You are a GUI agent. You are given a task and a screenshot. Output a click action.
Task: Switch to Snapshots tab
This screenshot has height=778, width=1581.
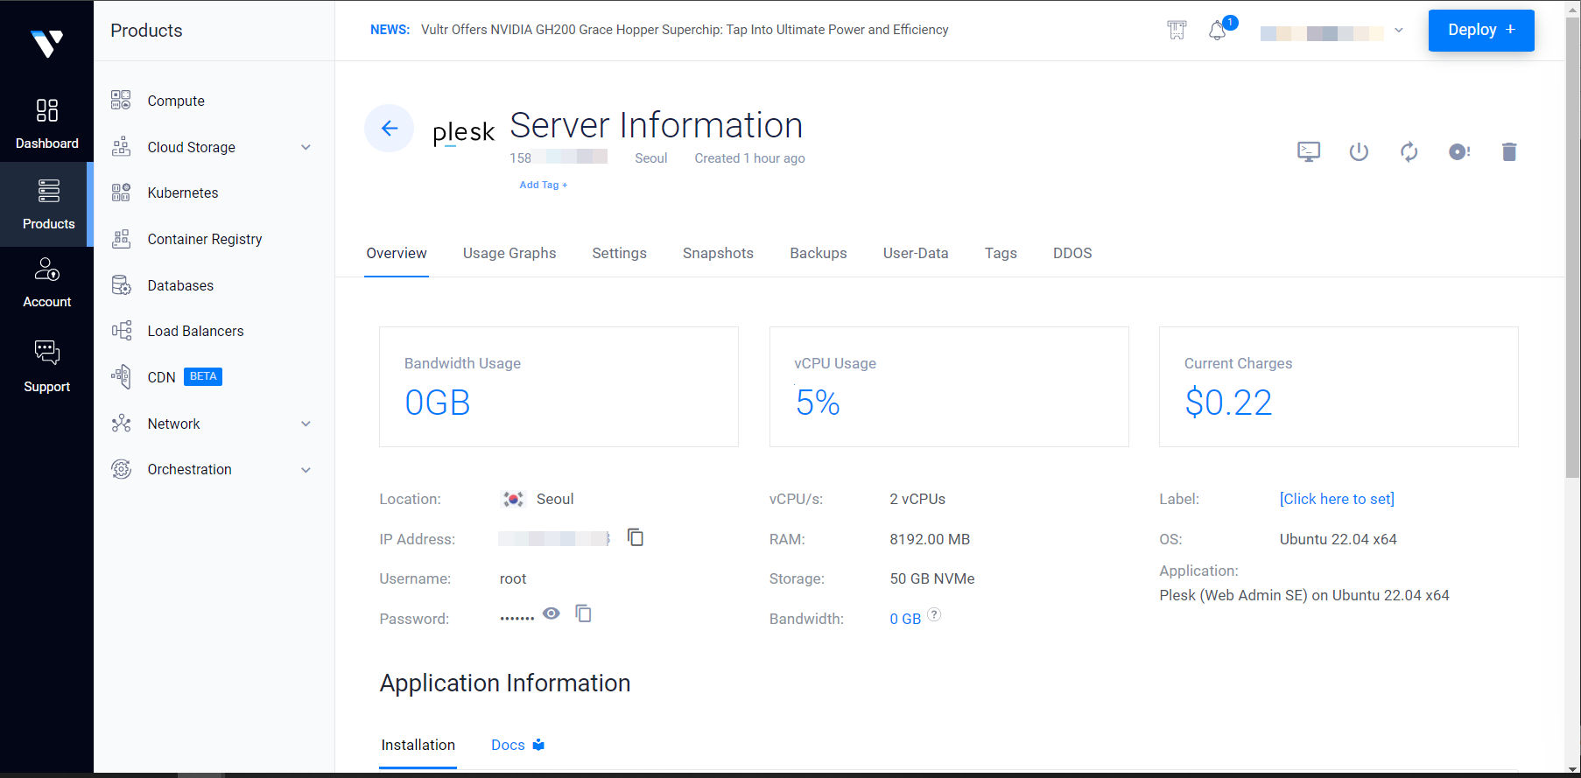718,253
